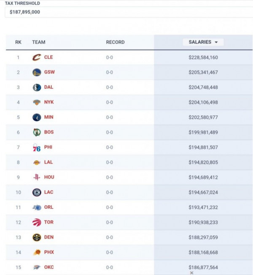Click the Cleveland Cavaliers team logo

pyautogui.click(x=37, y=57)
